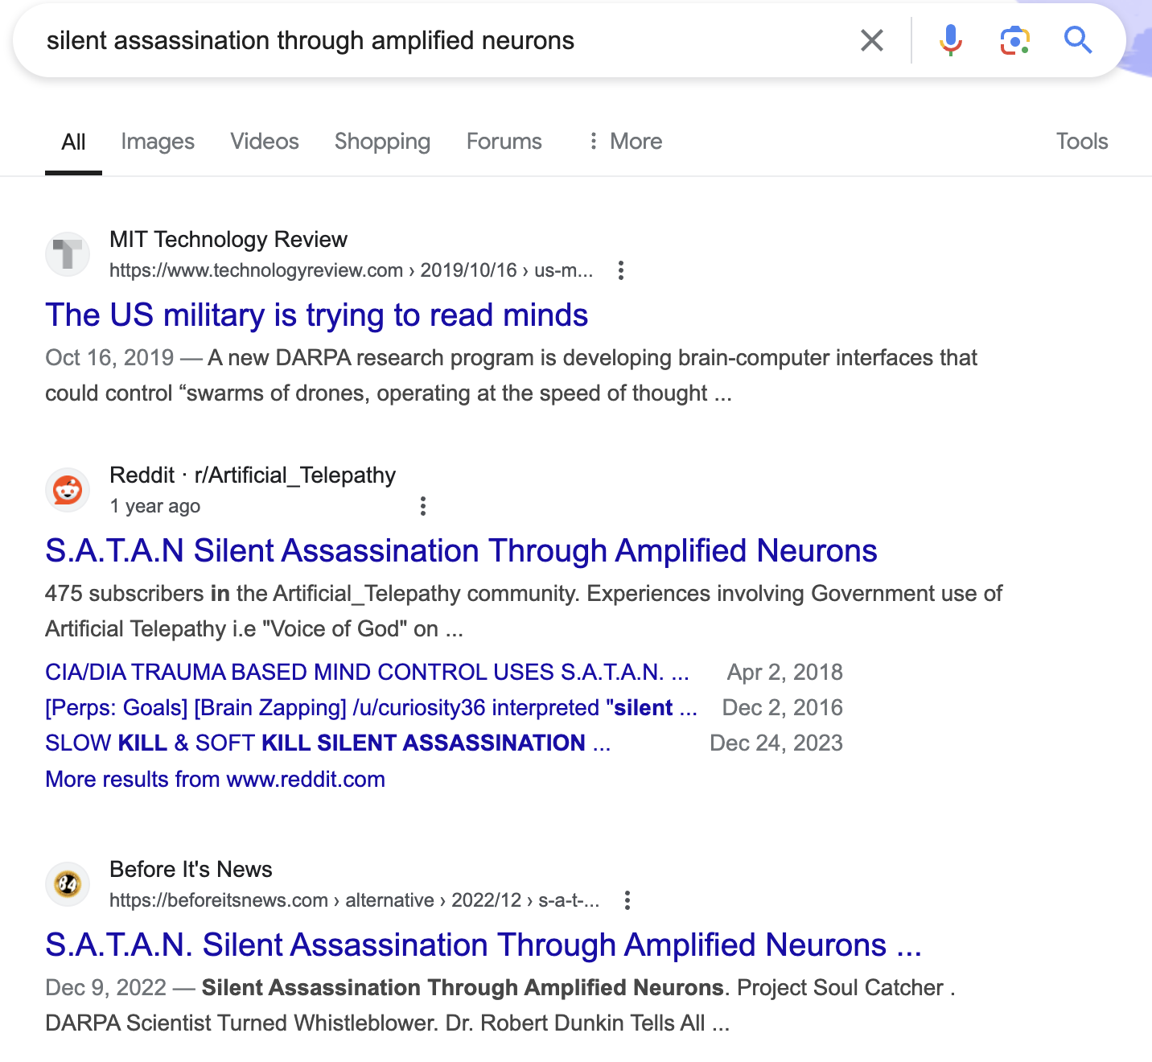Start voice search with microphone icon
This screenshot has height=1062, width=1152.
pos(951,40)
